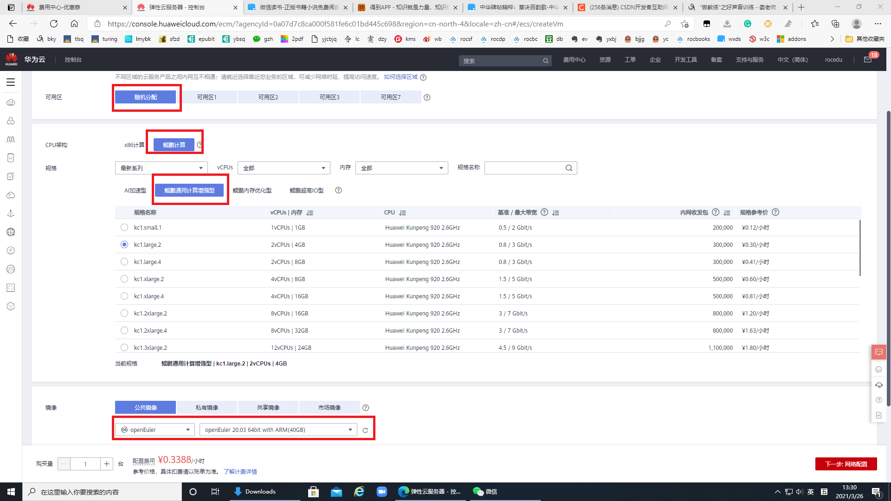Click the help question mark icon beside鲲鹏超高IO型
The height and width of the screenshot is (501, 891).
tap(338, 190)
